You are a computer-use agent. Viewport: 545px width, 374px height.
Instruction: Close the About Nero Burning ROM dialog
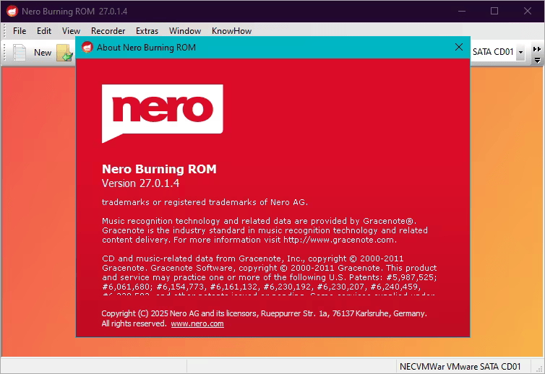458,47
